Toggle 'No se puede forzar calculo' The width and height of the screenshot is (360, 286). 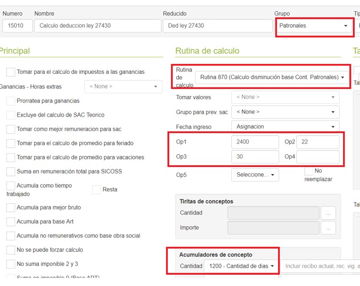(x=10, y=250)
